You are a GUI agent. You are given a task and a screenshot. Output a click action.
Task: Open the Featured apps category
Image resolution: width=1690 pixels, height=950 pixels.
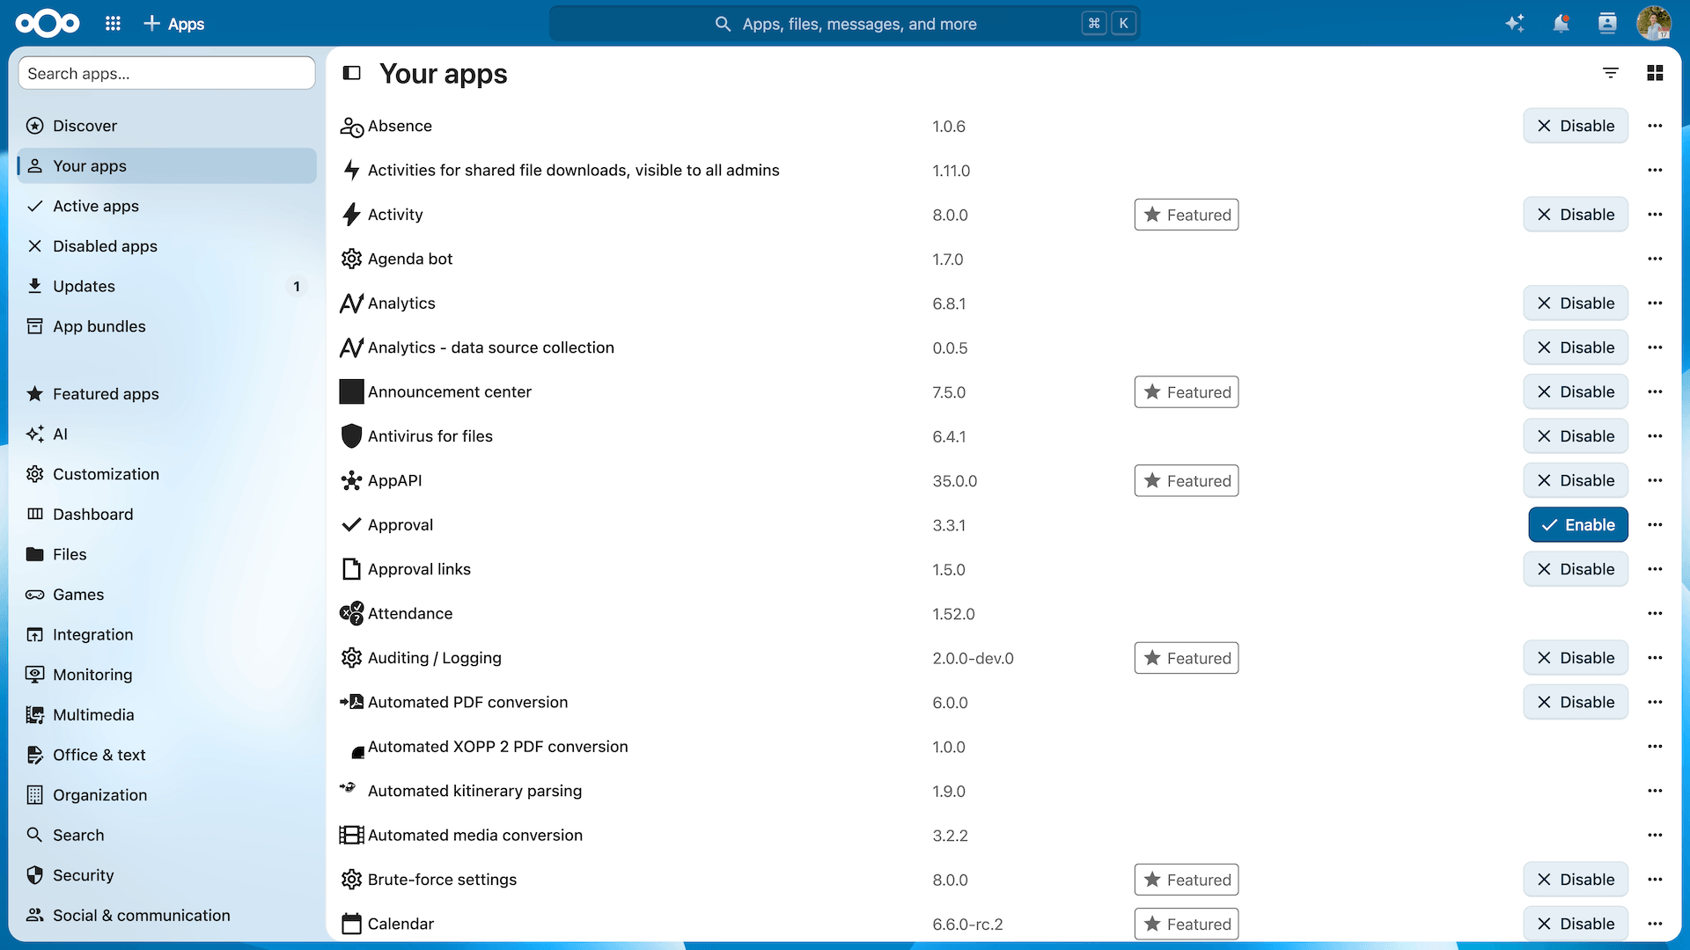[x=166, y=394]
